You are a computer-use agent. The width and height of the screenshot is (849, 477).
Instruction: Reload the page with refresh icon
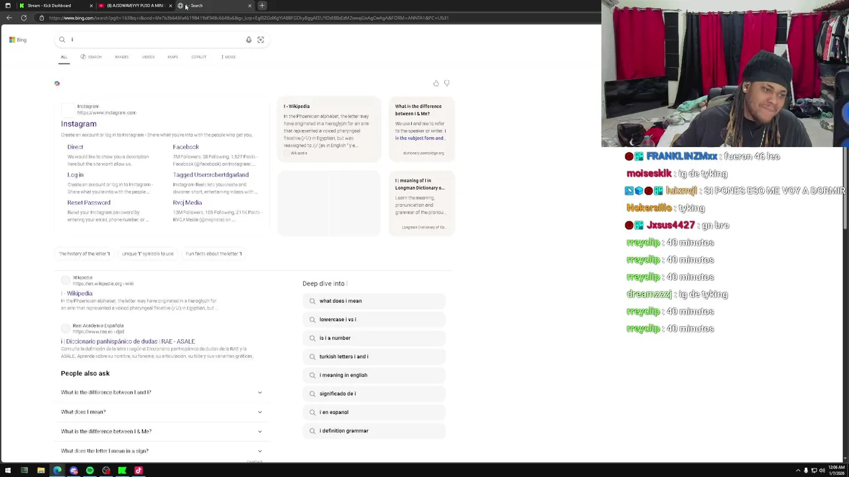(24, 18)
